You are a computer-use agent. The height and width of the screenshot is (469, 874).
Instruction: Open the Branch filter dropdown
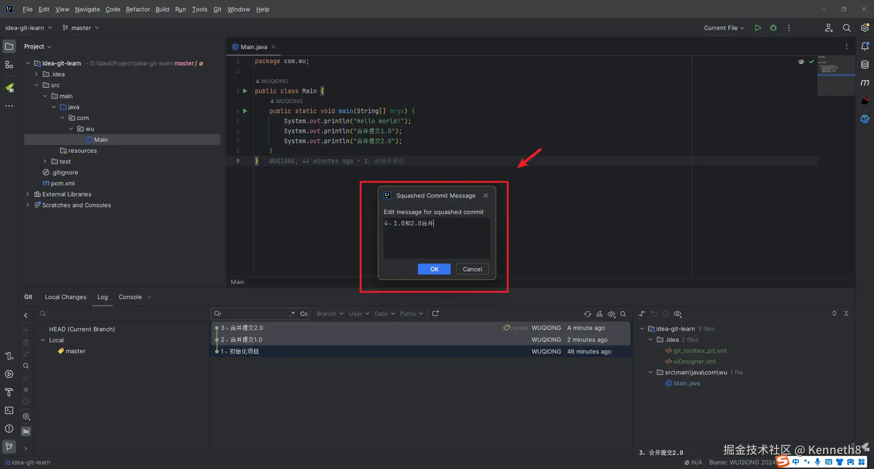[330, 314]
